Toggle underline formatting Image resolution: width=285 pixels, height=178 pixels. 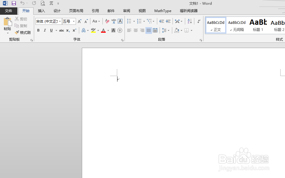[51, 30]
